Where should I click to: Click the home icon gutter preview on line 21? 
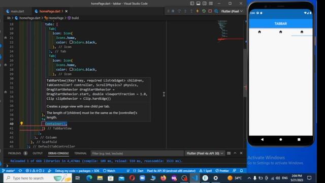(6, 38)
